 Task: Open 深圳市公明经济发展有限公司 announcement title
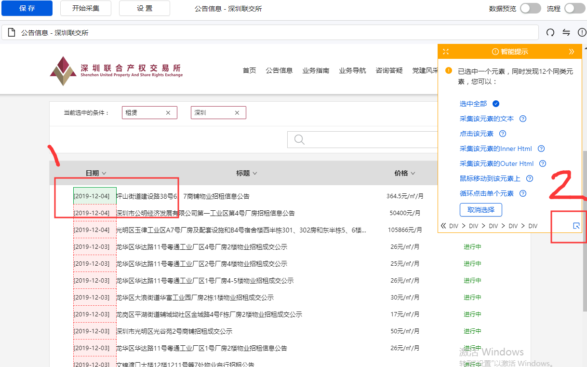205,213
